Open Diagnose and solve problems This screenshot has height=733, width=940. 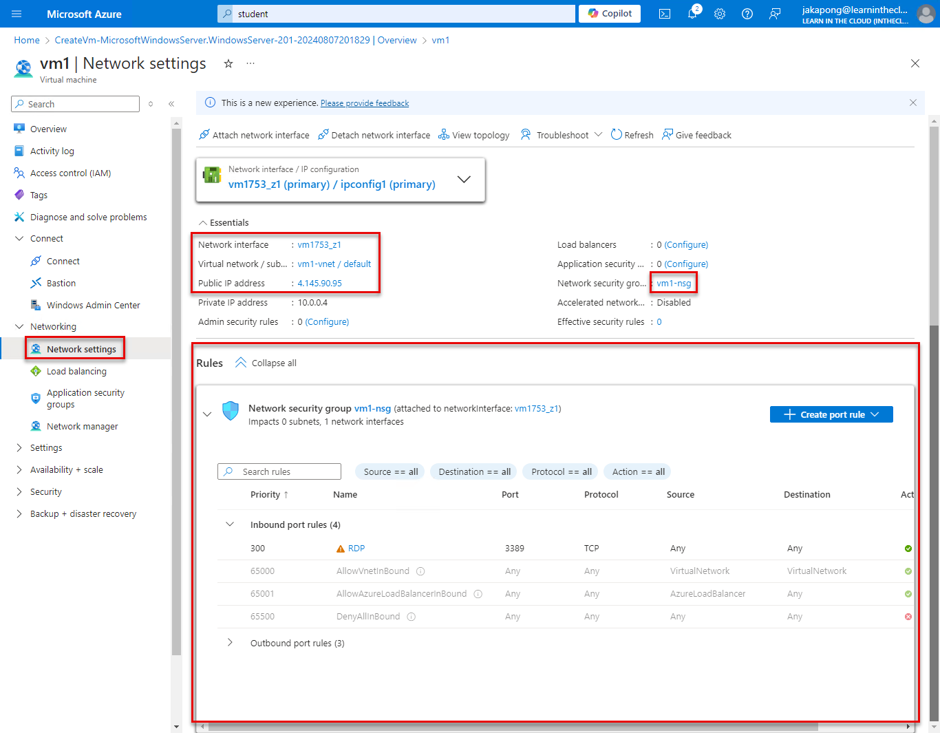(x=89, y=217)
